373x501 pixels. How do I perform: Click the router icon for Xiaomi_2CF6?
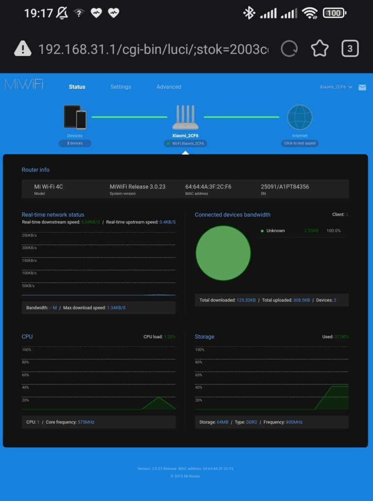[x=185, y=117]
